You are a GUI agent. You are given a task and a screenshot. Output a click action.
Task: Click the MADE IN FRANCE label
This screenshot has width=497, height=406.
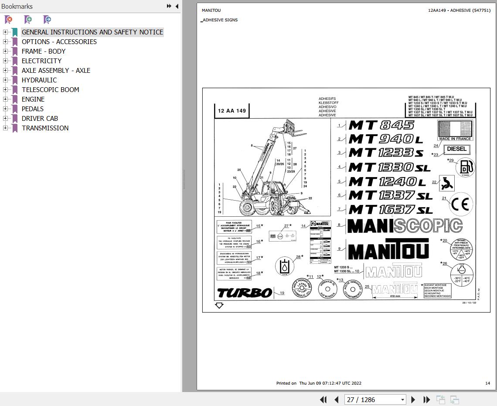pyautogui.click(x=455, y=139)
